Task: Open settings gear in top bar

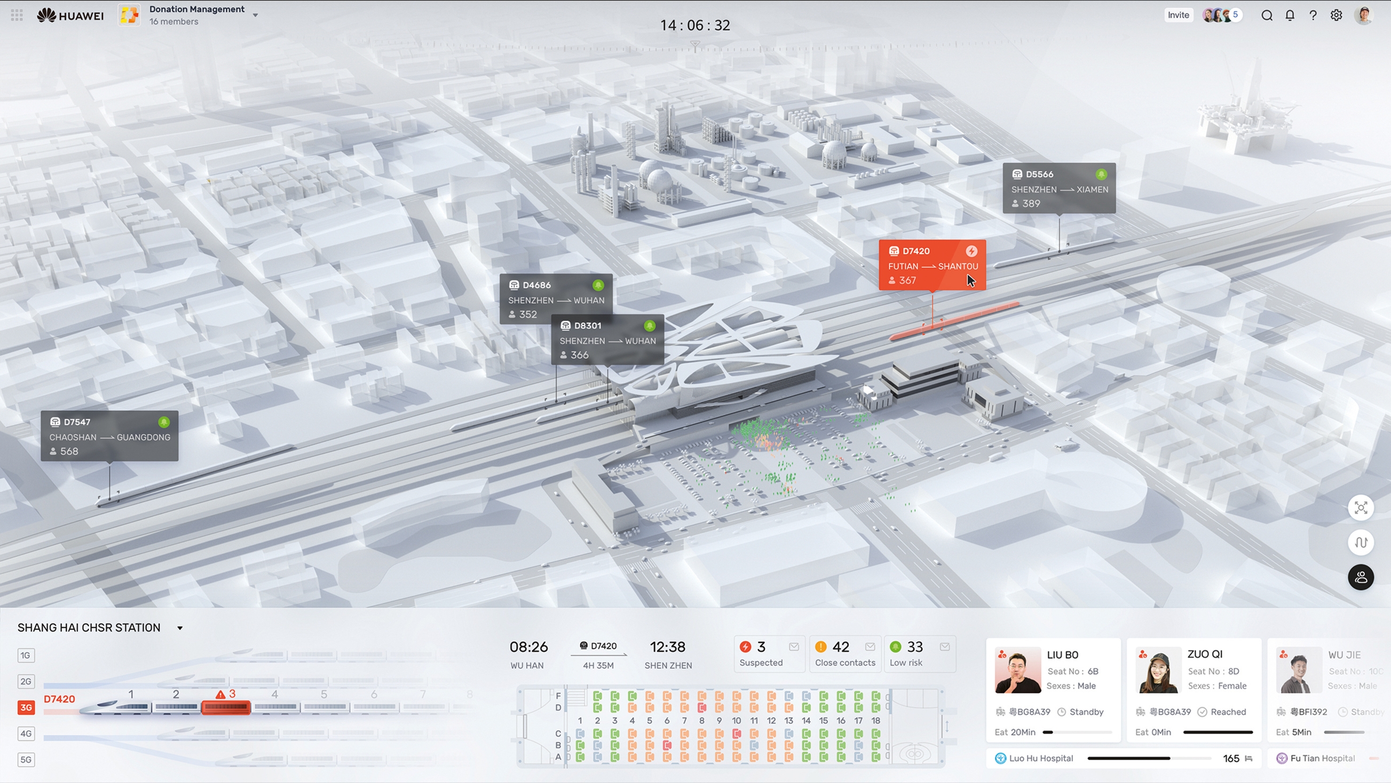Action: pos(1337,15)
